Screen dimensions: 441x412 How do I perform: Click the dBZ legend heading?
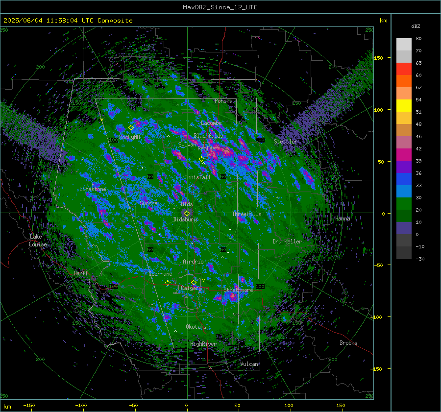tap(416, 26)
